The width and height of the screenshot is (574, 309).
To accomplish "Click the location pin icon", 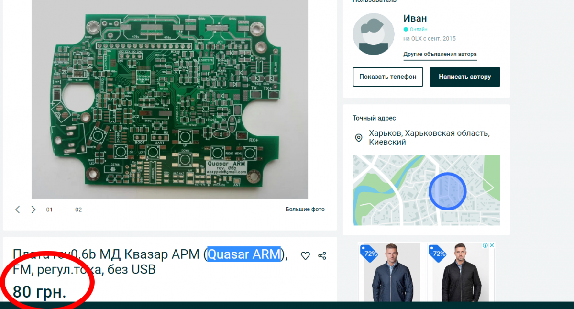I will point(358,138).
